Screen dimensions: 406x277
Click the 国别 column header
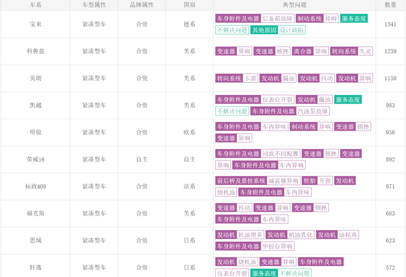coord(189,5)
